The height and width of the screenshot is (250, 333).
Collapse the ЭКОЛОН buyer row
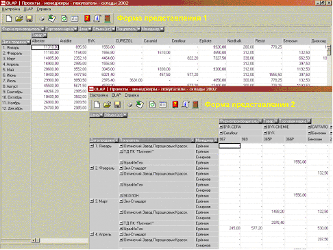click(121, 195)
